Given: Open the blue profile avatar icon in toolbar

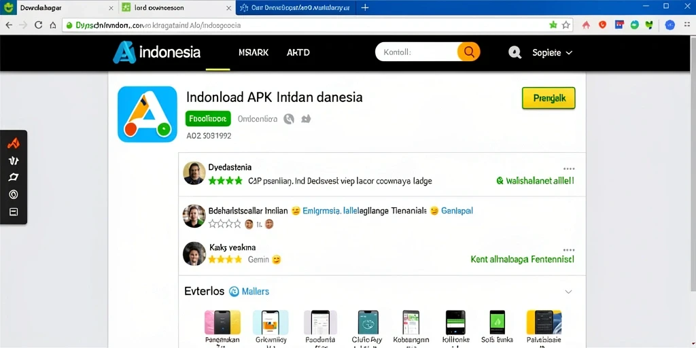Looking at the screenshot, I should click(x=669, y=25).
